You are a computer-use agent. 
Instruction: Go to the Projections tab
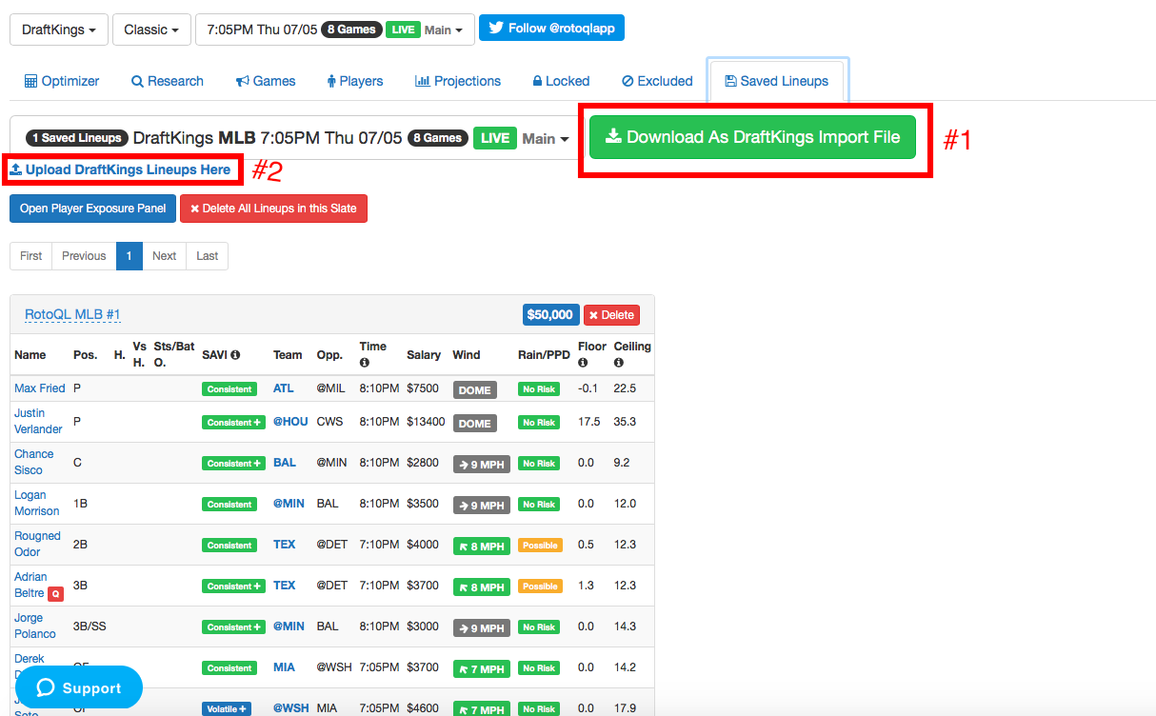(x=458, y=81)
